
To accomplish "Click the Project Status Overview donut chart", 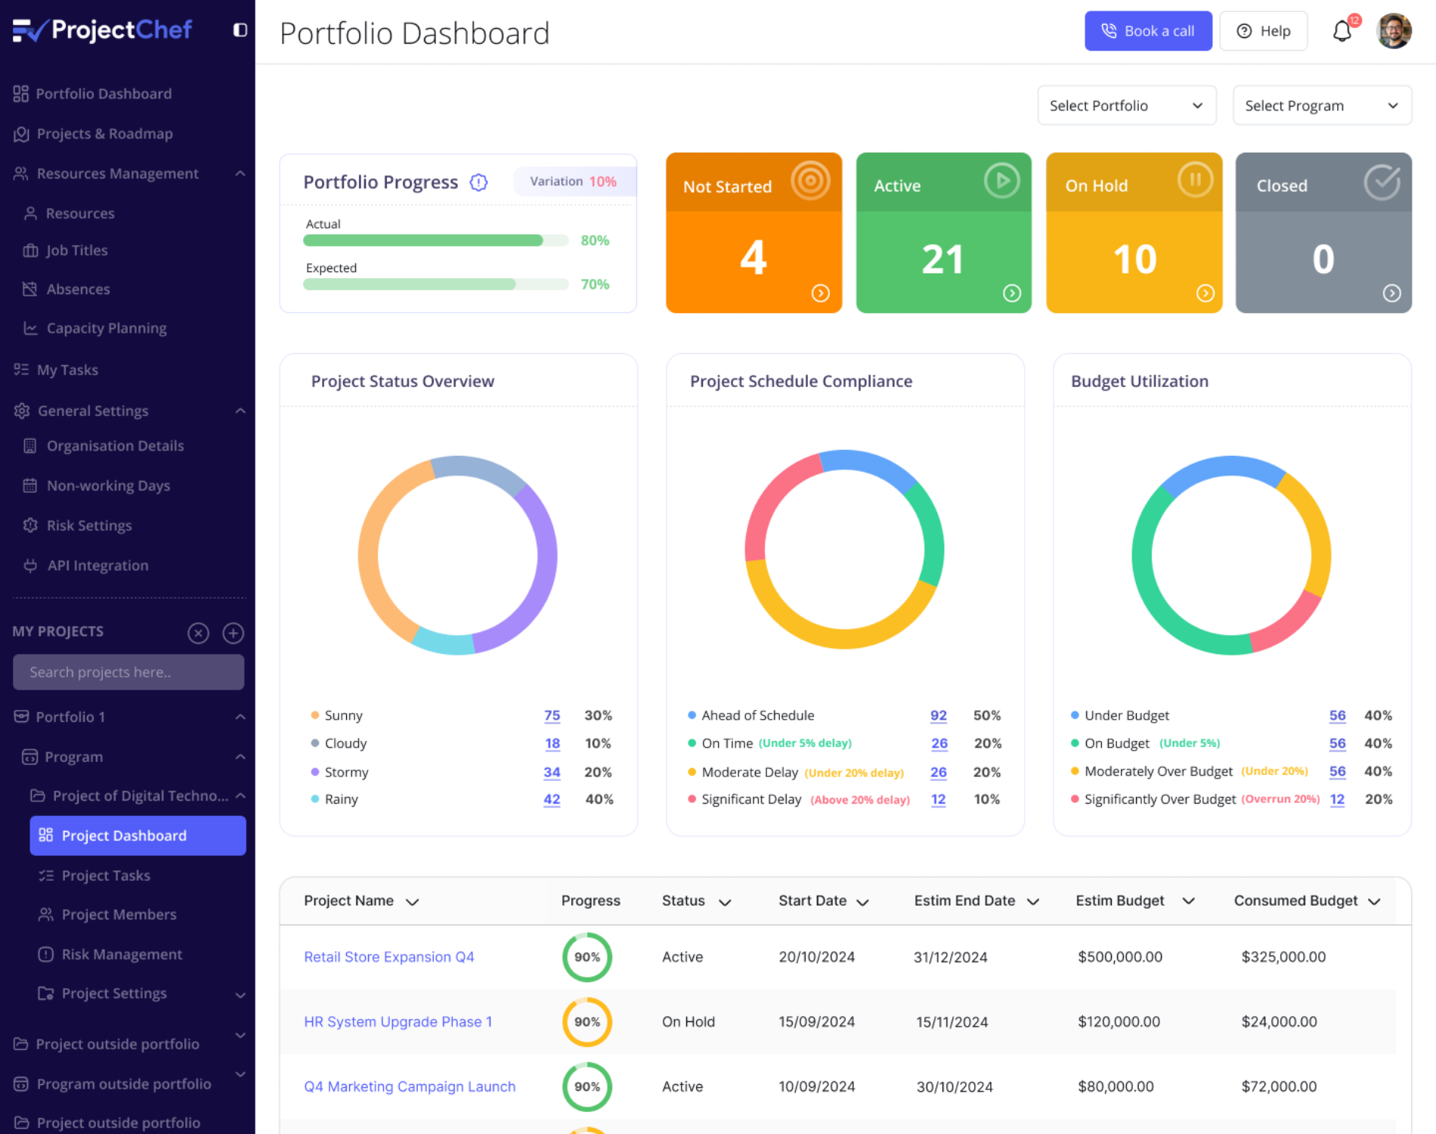I will [x=457, y=555].
